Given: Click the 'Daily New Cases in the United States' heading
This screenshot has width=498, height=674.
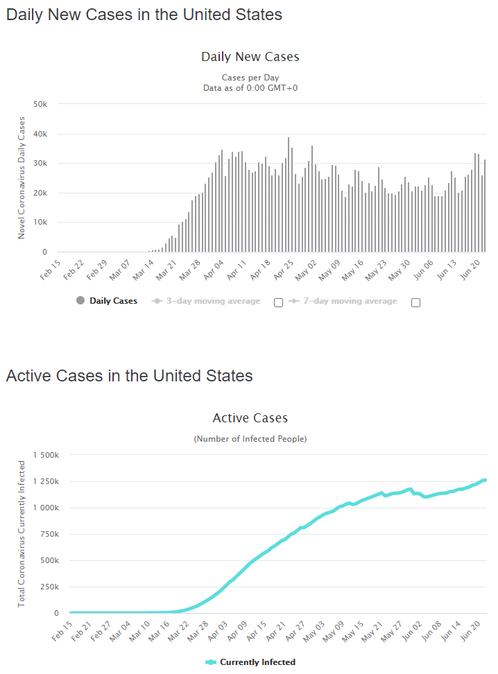Looking at the screenshot, I should coord(144,15).
